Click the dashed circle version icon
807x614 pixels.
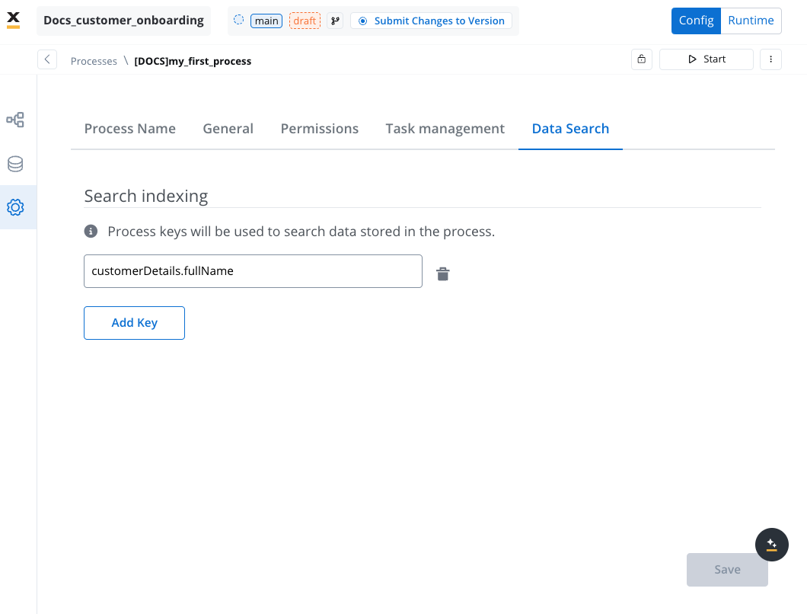click(x=239, y=20)
